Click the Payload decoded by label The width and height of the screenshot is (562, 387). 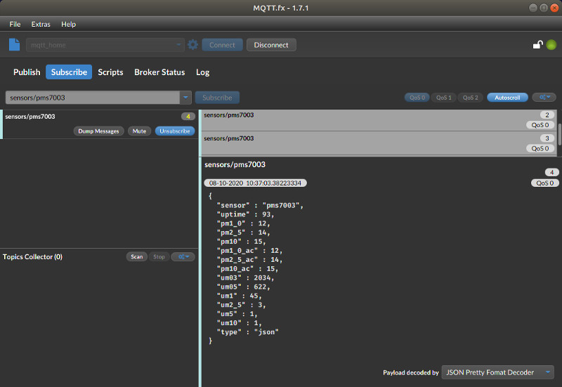click(411, 373)
